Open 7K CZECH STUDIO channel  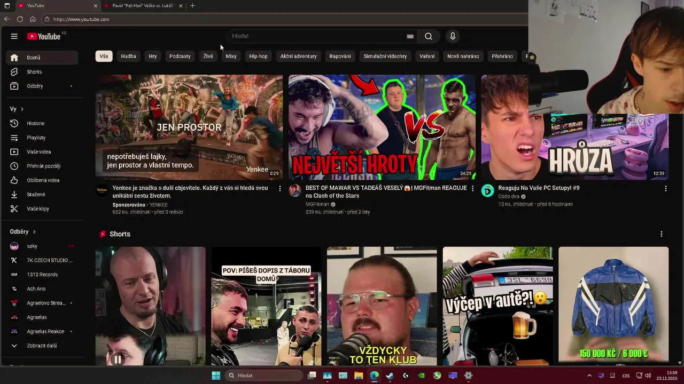click(43, 260)
